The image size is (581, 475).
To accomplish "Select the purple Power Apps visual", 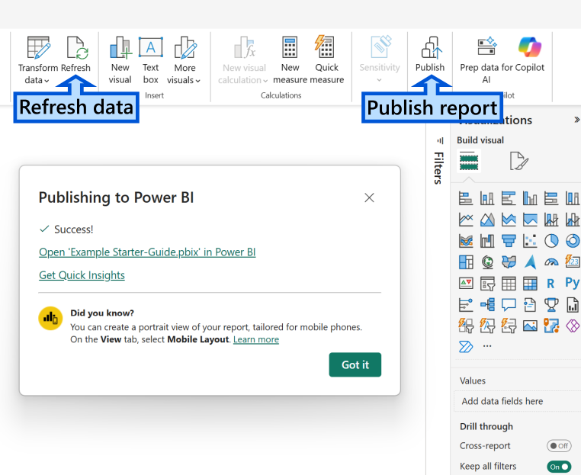I will [x=573, y=326].
